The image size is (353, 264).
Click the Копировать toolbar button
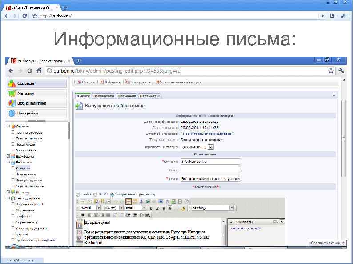(138, 82)
